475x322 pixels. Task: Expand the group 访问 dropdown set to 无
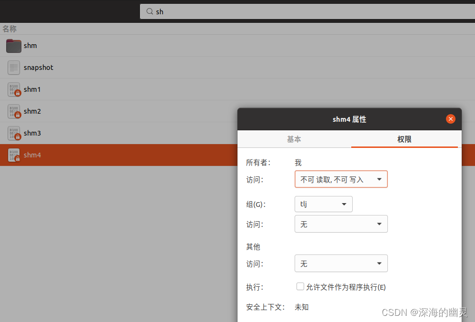[x=341, y=224]
